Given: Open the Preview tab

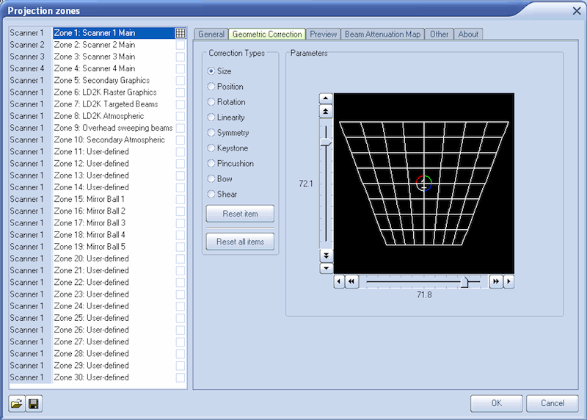Looking at the screenshot, I should 323,34.
